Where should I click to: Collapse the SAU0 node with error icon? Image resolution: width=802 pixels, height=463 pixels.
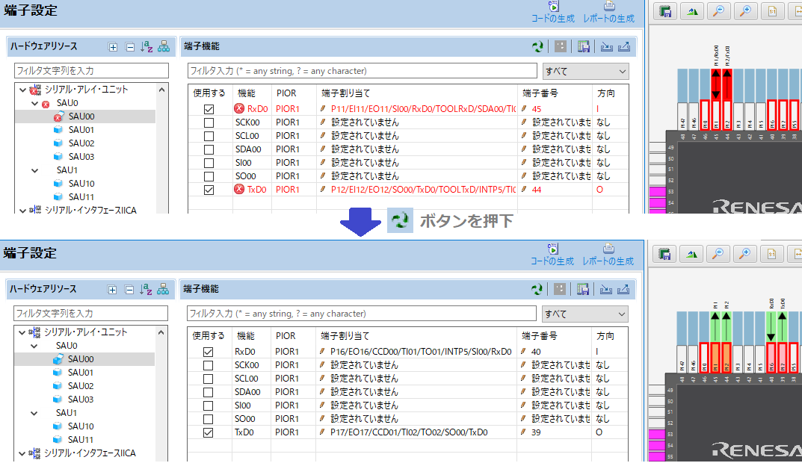pos(34,103)
